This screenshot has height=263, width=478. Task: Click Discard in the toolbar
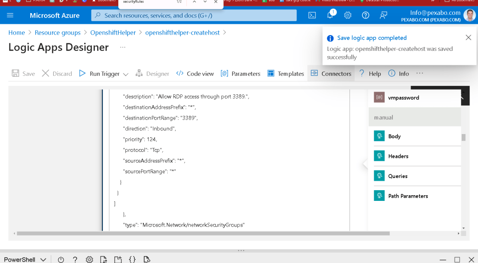57,73
